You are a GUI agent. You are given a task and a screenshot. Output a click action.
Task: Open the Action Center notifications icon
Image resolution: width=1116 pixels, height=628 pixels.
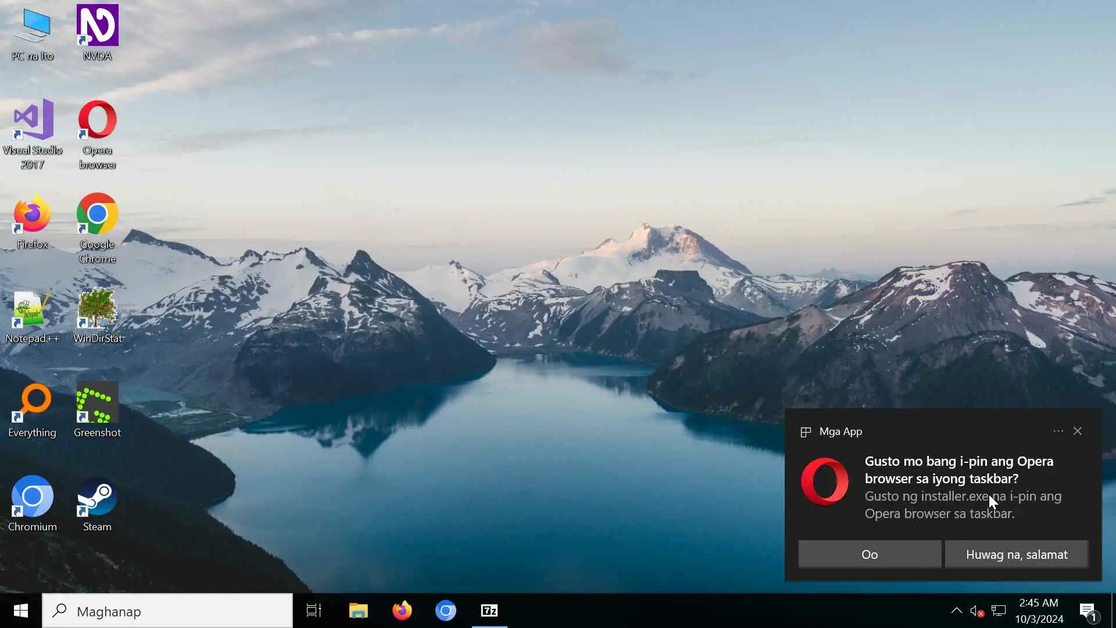tap(1088, 611)
